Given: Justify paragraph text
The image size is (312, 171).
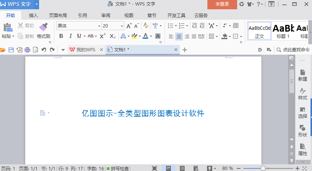Looking at the screenshot, I should tap(194, 36).
